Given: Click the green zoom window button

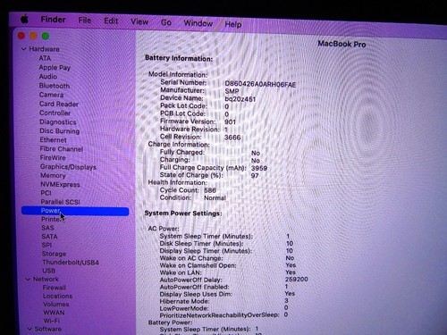Looking at the screenshot, I should [46, 37].
